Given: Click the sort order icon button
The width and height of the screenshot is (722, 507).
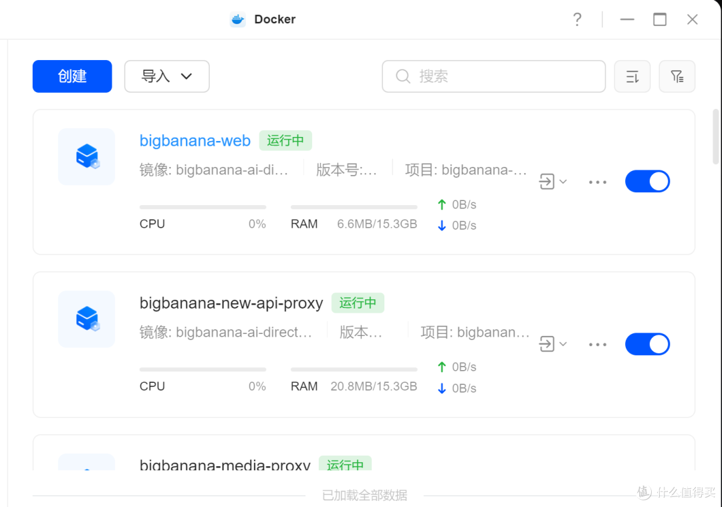Looking at the screenshot, I should point(632,76).
